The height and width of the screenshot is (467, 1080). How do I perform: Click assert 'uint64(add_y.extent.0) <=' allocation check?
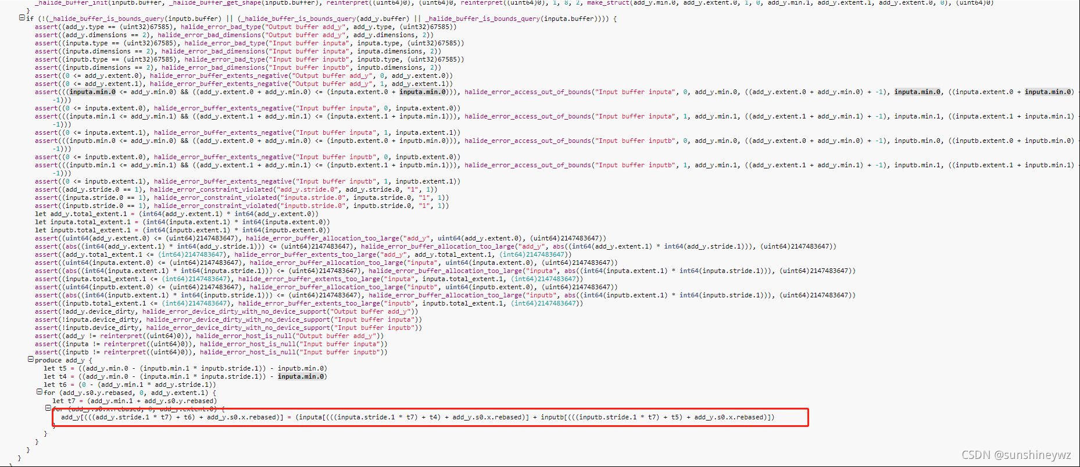click(x=320, y=238)
